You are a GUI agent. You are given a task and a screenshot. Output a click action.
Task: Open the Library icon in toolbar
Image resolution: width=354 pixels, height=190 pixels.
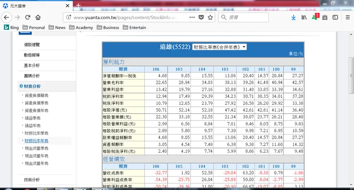pyautogui.click(x=304, y=17)
